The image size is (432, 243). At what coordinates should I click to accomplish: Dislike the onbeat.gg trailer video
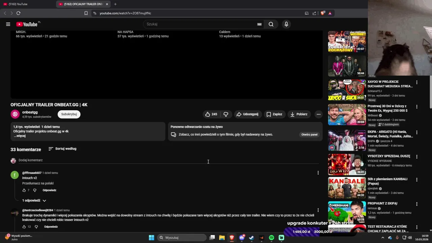point(226,114)
